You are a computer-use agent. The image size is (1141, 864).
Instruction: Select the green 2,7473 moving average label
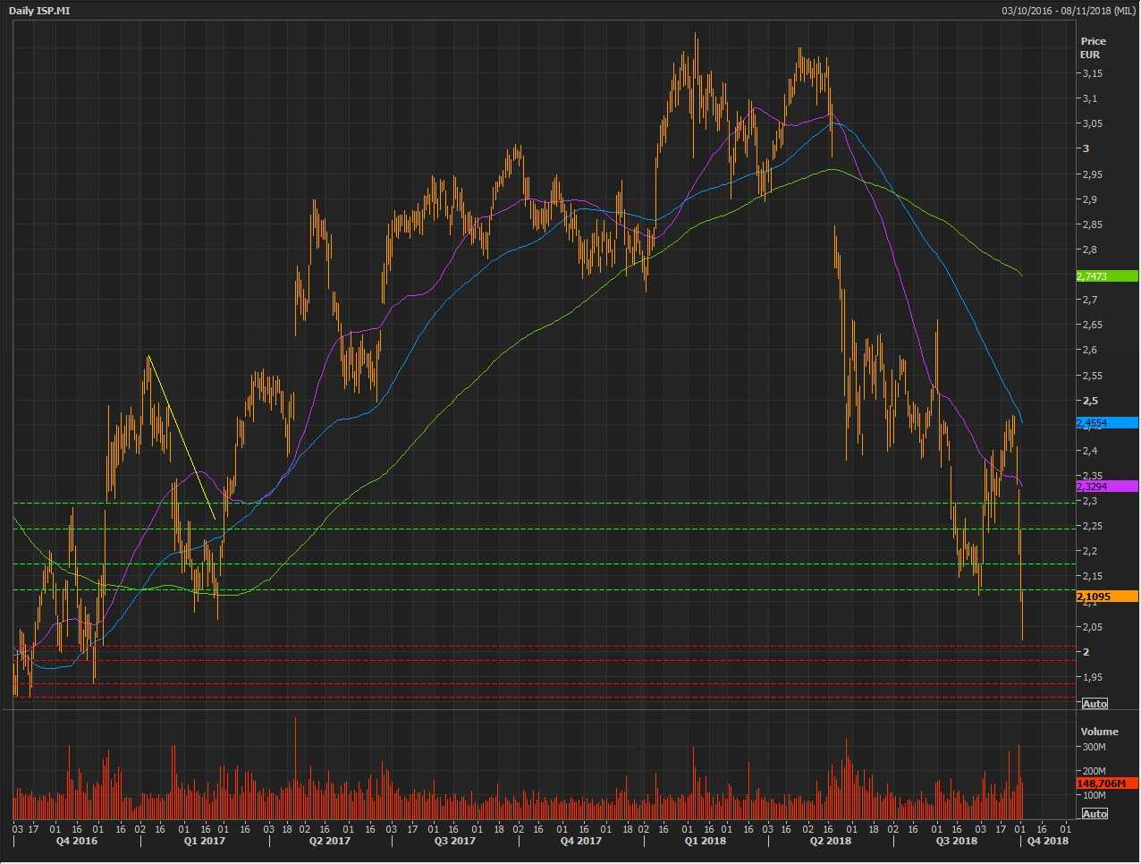coord(1107,276)
